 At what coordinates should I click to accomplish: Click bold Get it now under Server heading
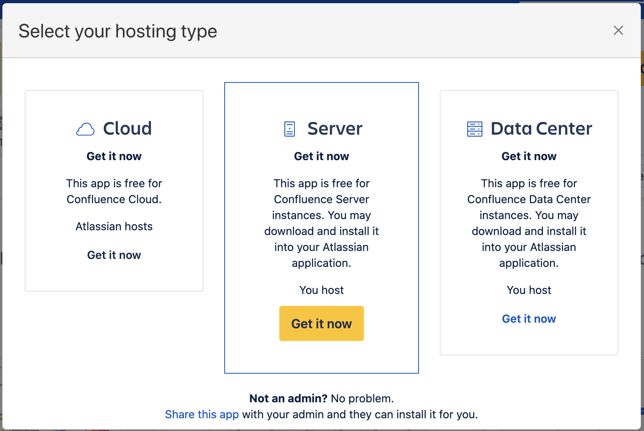coord(321,156)
